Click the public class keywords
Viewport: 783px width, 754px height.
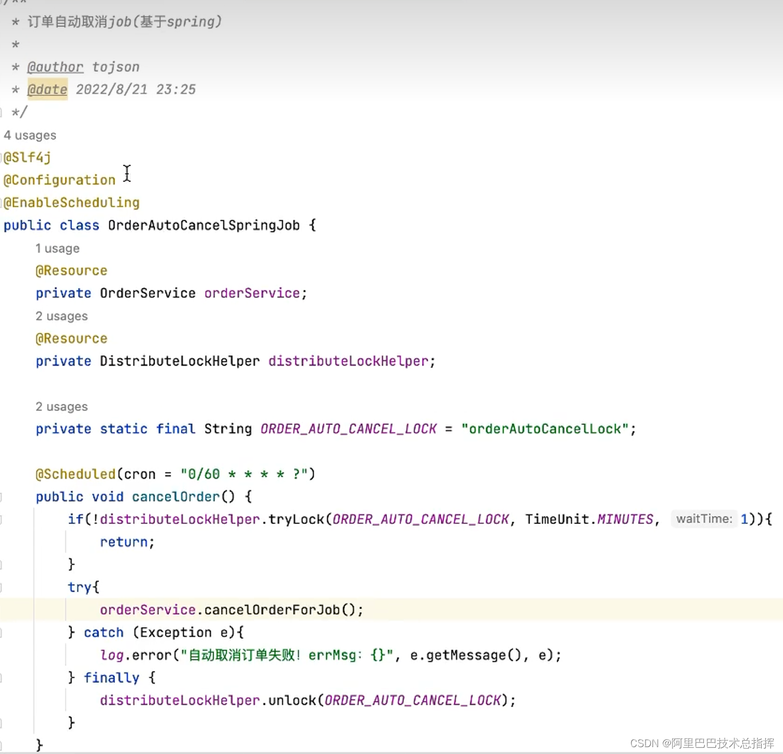coord(52,225)
